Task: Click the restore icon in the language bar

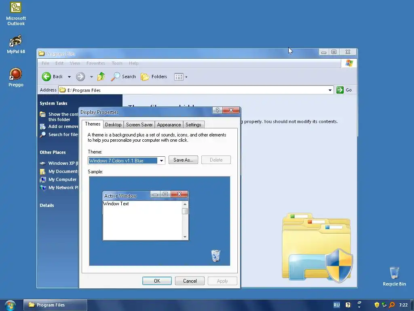Action: pos(359,302)
